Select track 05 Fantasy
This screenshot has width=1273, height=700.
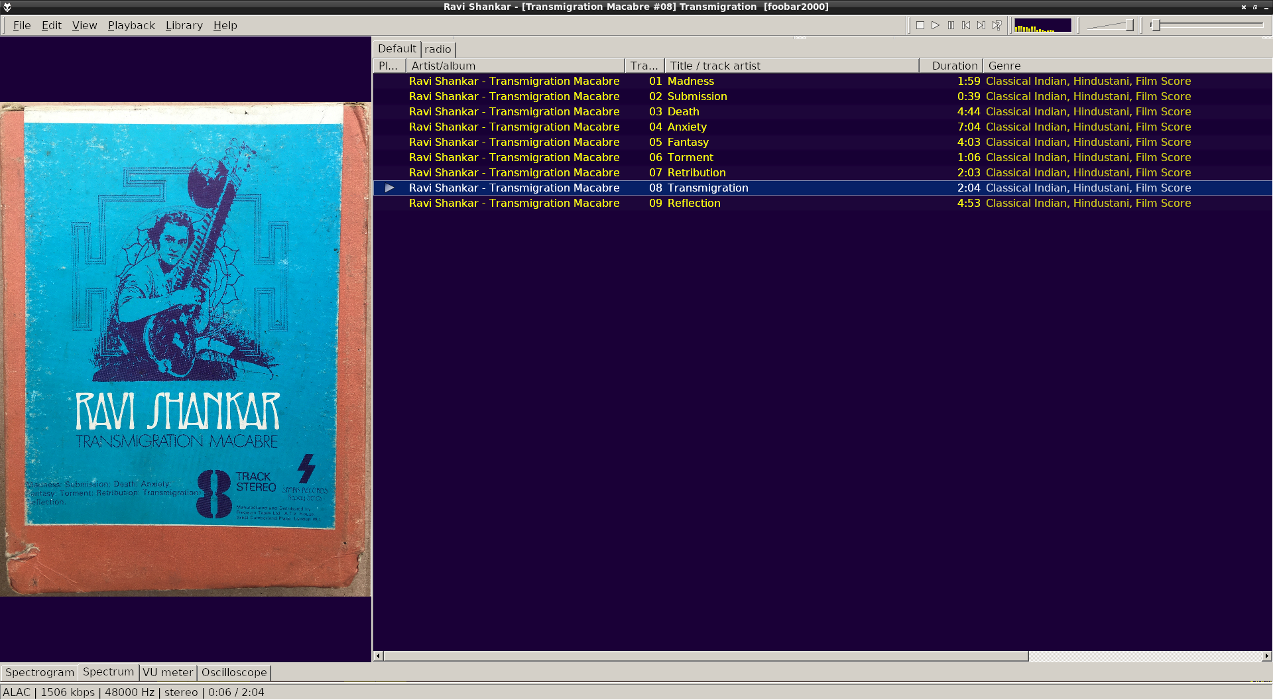point(822,142)
